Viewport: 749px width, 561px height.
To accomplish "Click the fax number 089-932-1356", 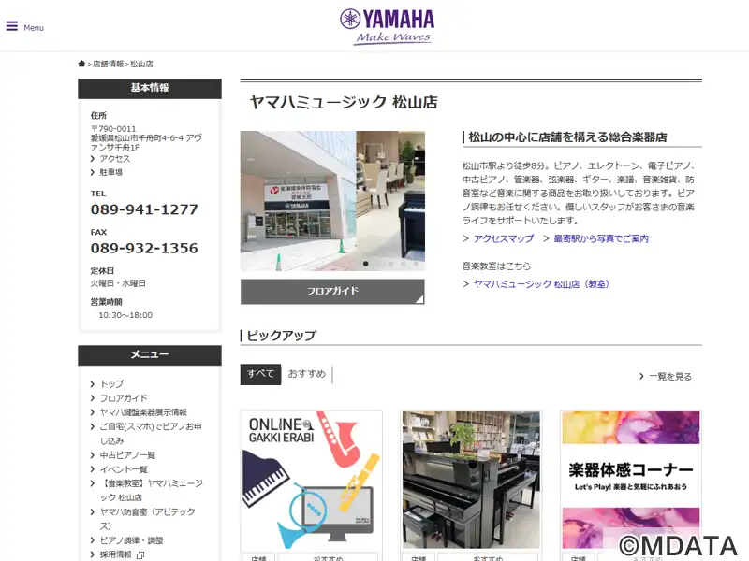I will 144,248.
